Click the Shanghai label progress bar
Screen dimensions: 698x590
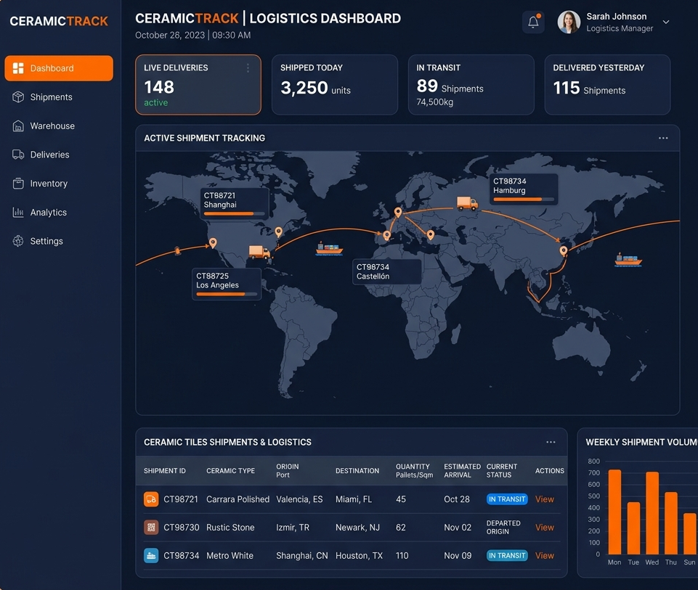click(x=234, y=214)
